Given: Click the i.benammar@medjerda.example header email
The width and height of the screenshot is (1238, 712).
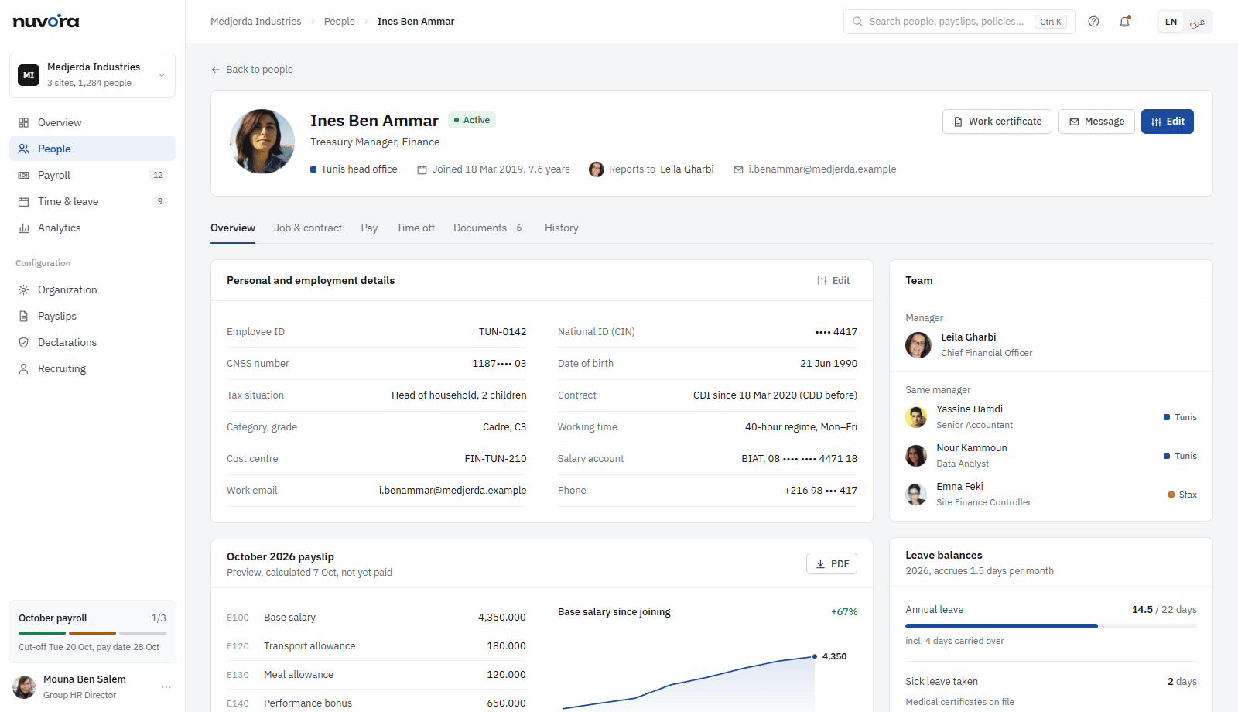Looking at the screenshot, I should click(822, 169).
